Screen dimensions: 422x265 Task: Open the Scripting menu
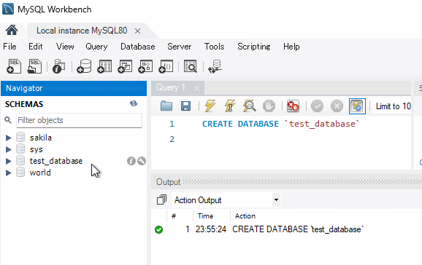[254, 47]
